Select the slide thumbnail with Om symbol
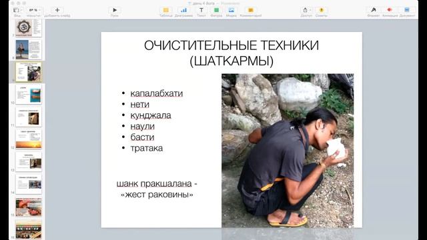Screen dimensions: 427x240 (x=29, y=28)
